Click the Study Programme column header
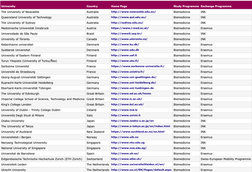 point(186,6)
